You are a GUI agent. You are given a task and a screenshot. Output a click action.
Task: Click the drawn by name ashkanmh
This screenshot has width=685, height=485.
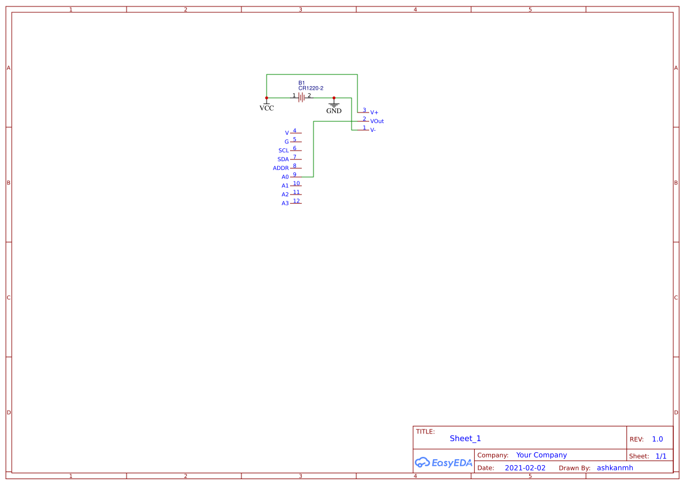(x=615, y=468)
